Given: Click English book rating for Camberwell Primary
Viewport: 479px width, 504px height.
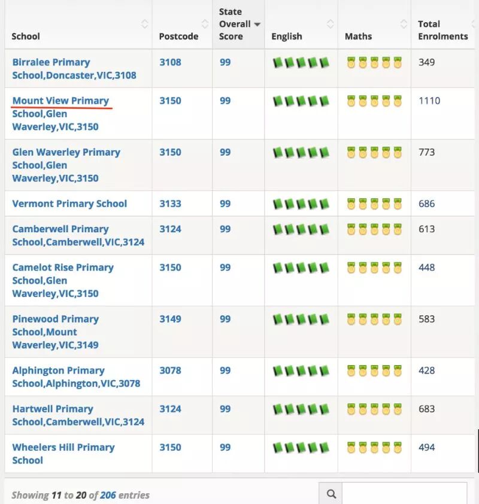Looking at the screenshot, I should (301, 229).
